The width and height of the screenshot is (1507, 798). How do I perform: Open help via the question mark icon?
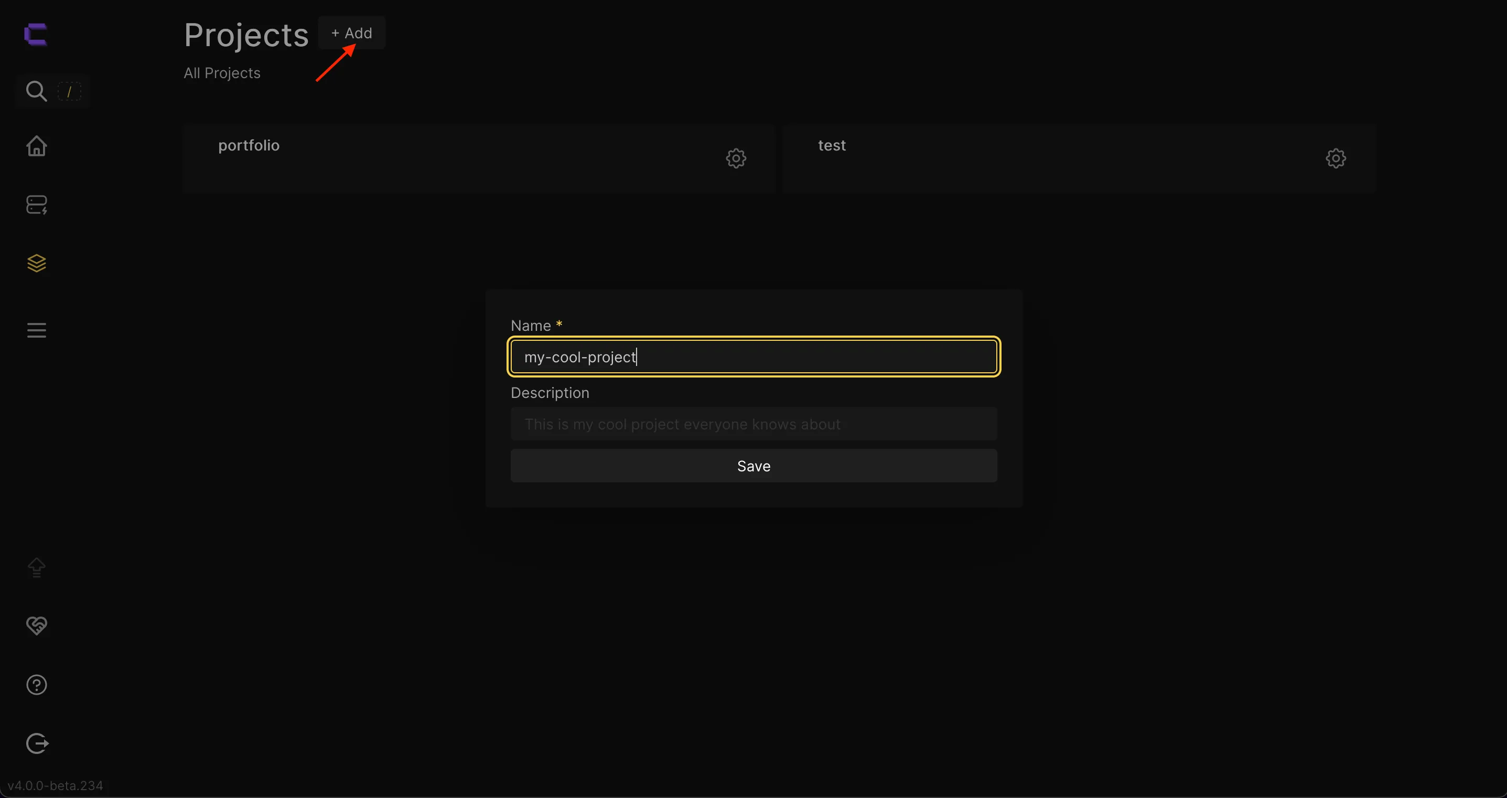coord(36,685)
